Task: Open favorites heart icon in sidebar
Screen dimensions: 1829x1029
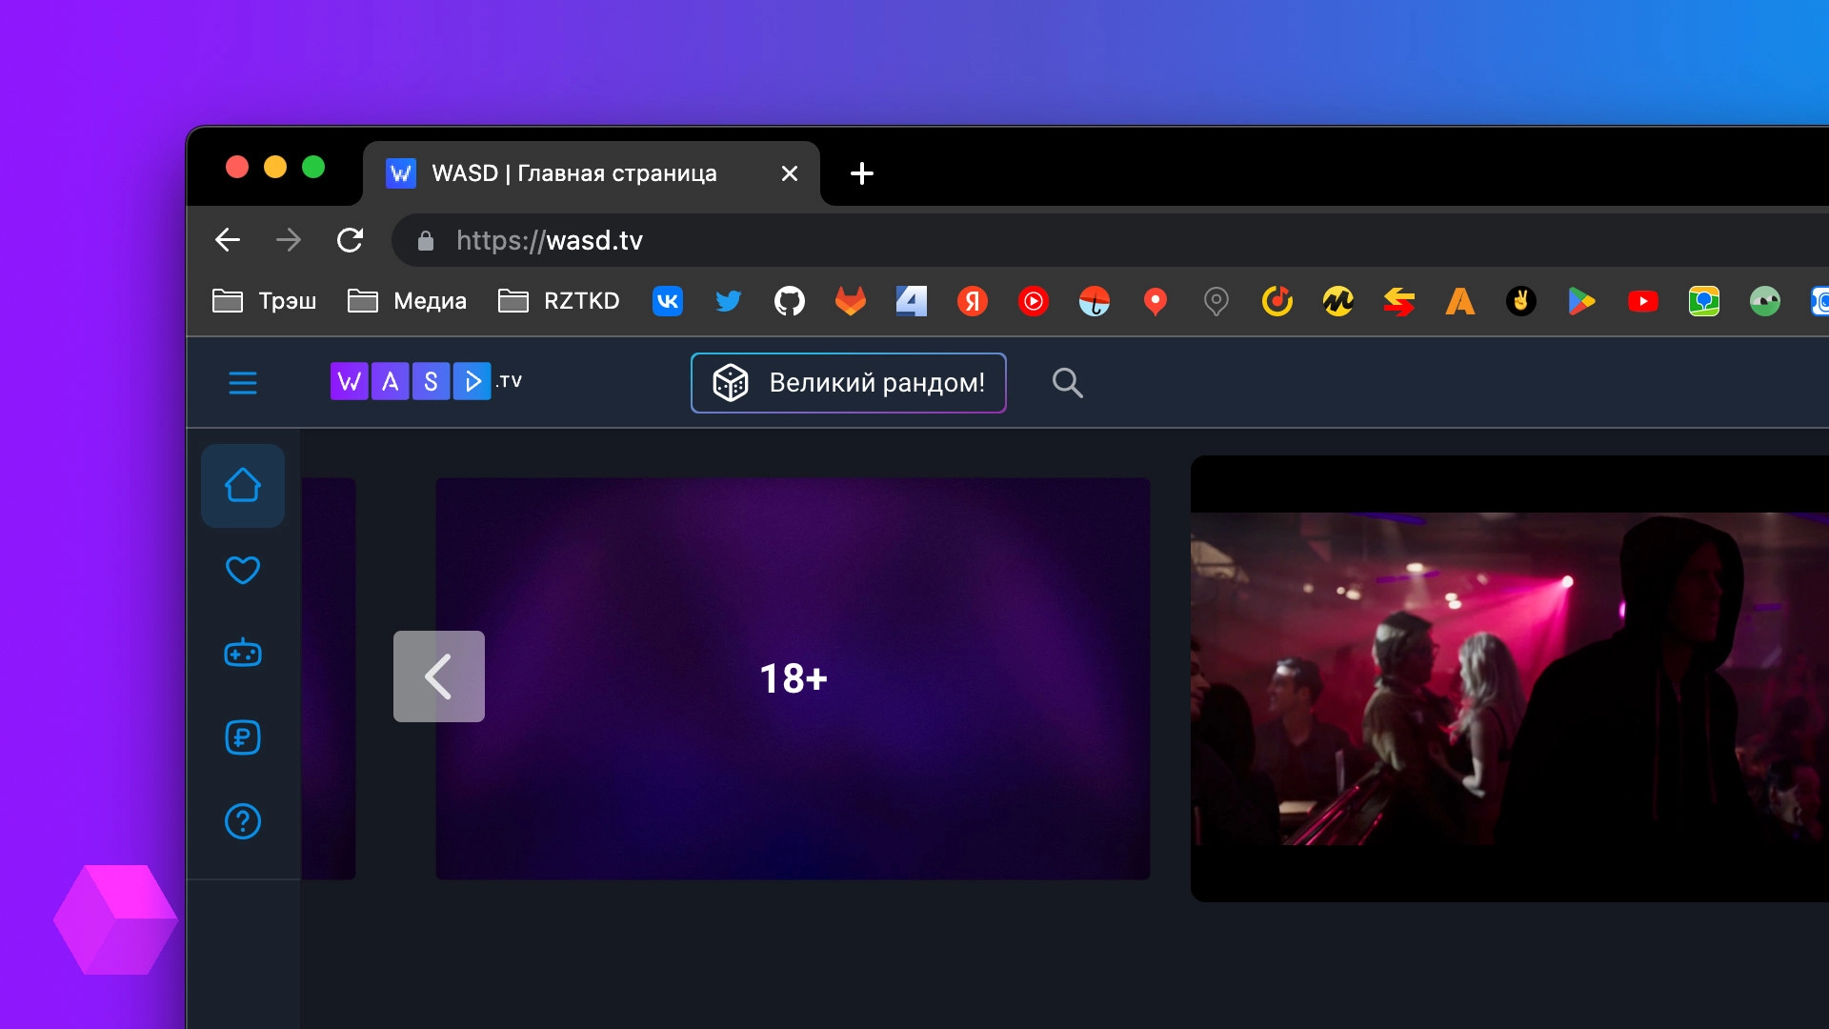Action: coord(243,570)
